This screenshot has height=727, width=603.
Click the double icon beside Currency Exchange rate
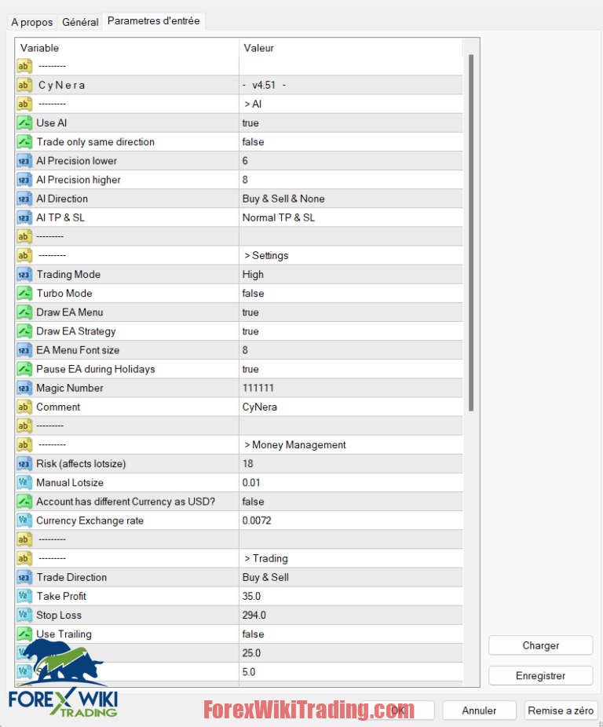[x=24, y=521]
